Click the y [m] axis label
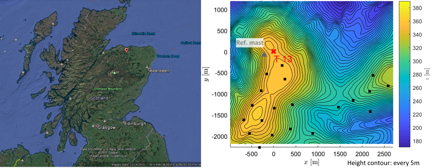 pos(206,74)
